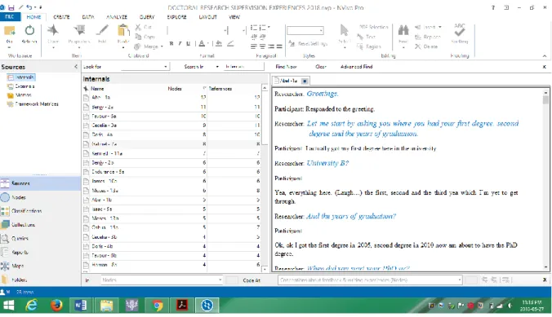Image resolution: width=552 pixels, height=317 pixels.
Task: Select Framework Matrices in Sources tree
Action: (33, 104)
